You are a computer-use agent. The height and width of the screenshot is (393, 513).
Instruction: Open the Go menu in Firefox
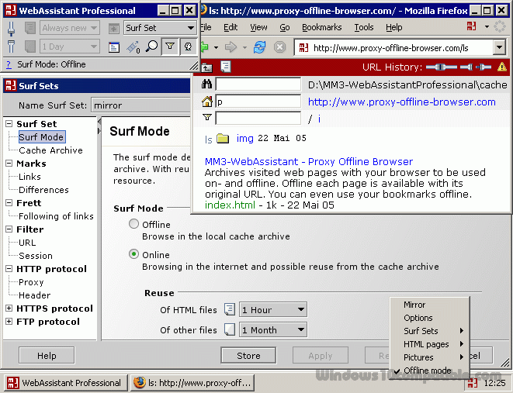[x=285, y=27]
